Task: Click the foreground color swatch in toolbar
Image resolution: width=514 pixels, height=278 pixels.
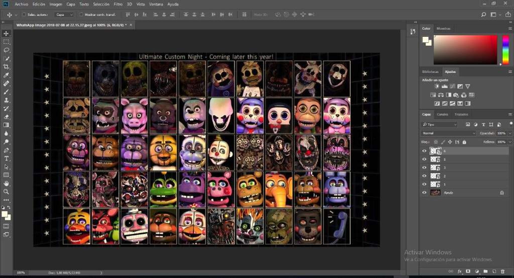Action: [5, 214]
